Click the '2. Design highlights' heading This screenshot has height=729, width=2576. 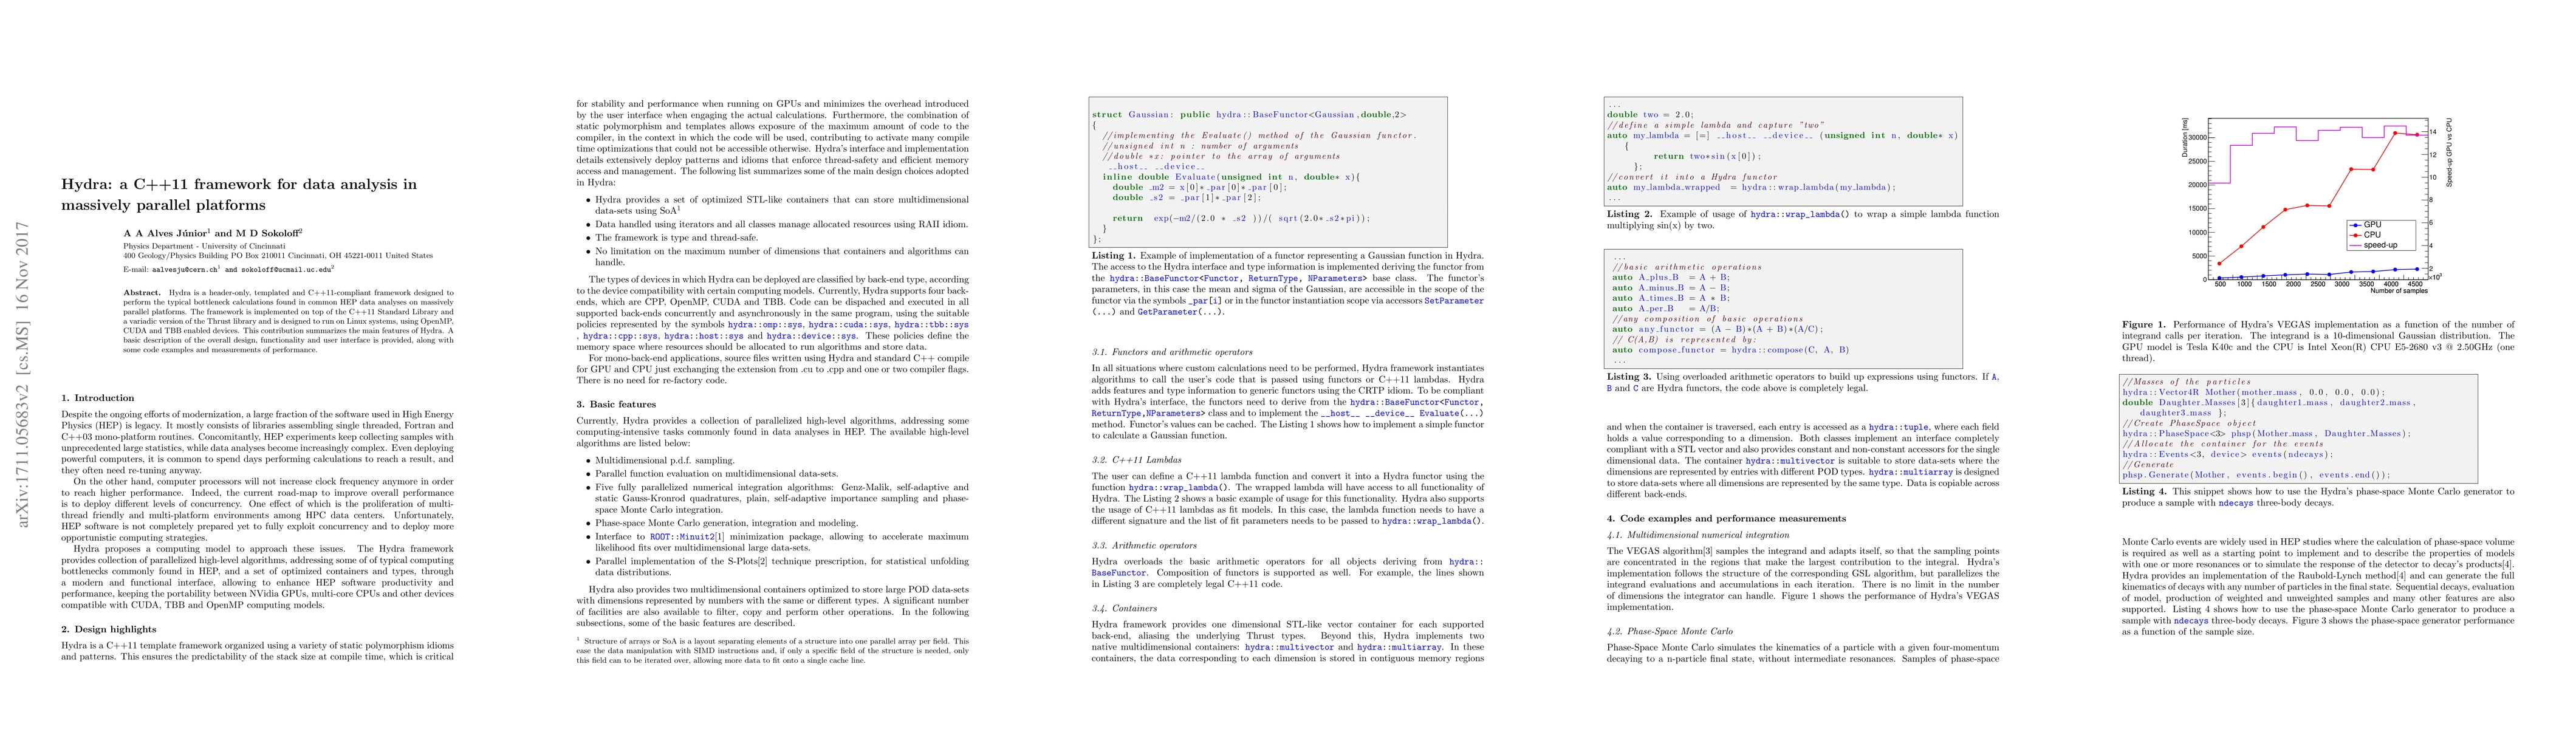click(x=108, y=629)
